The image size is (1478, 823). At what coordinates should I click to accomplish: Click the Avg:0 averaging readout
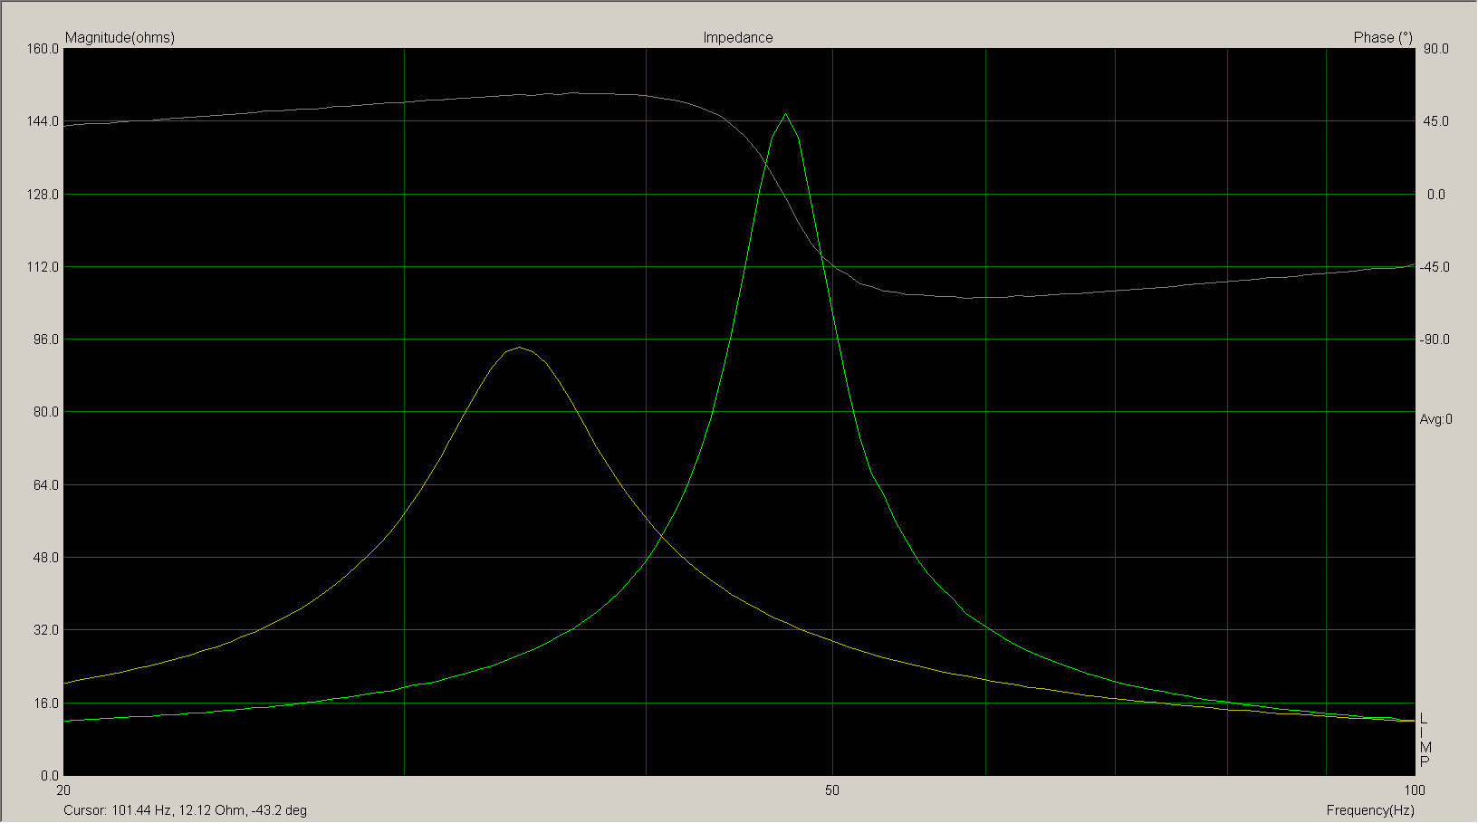(x=1436, y=419)
